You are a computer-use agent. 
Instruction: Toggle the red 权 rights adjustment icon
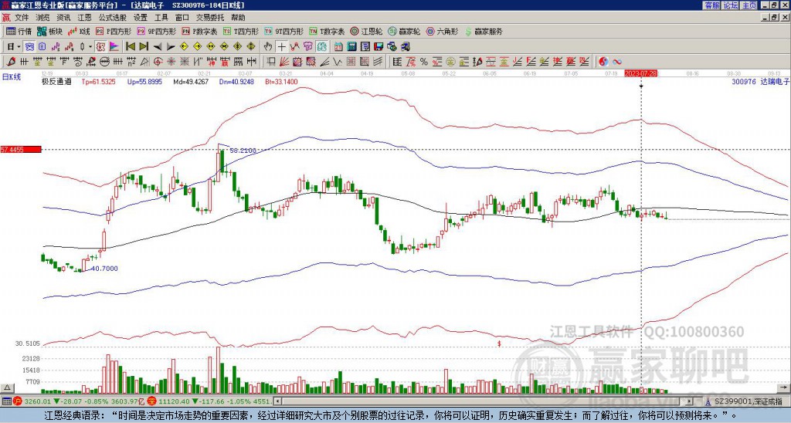coord(100,47)
